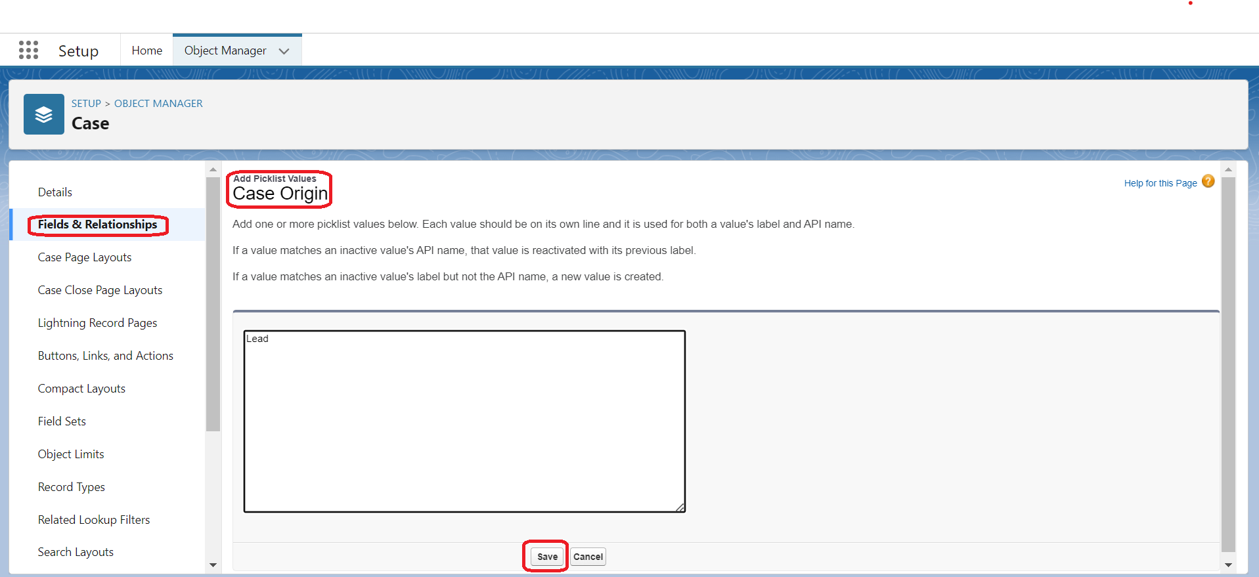The width and height of the screenshot is (1259, 577).
Task: Go to OBJECT MANAGER breadcrumb link
Action: pyautogui.click(x=158, y=104)
